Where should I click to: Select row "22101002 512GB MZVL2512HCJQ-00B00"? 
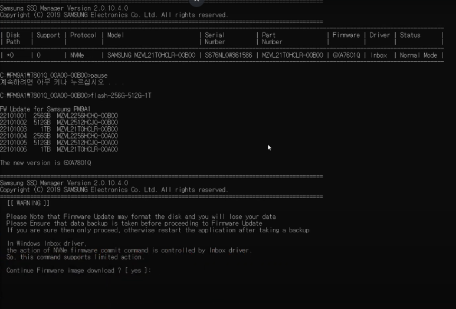pyautogui.click(x=59, y=123)
